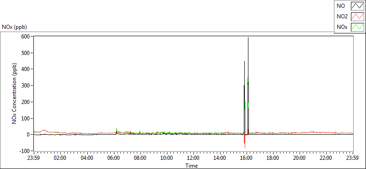
Task: Click the tallest NO spike peak near 16:00
Action: (x=248, y=38)
